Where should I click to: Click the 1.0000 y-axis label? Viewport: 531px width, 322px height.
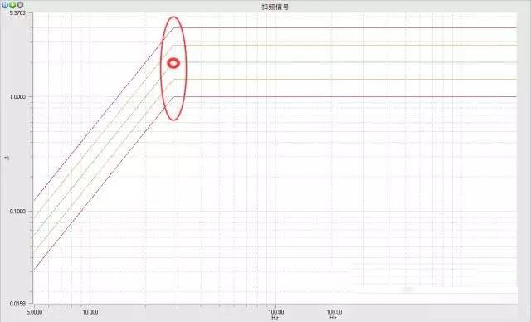(x=17, y=97)
